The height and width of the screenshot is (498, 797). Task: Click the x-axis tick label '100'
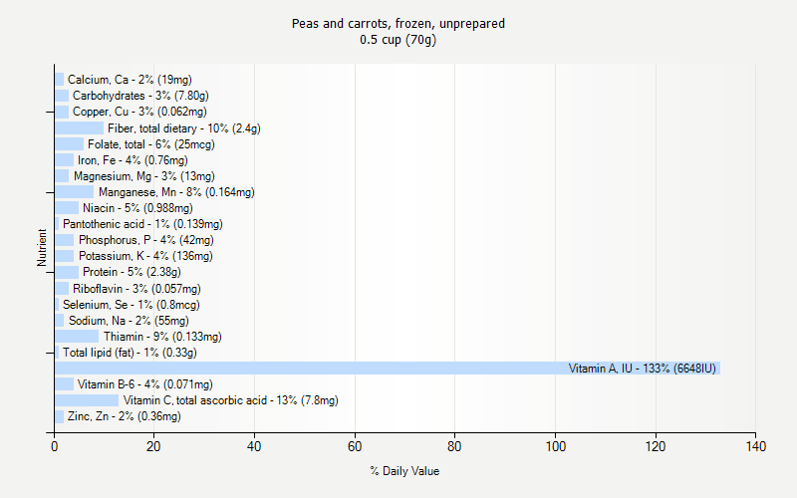pyautogui.click(x=555, y=446)
